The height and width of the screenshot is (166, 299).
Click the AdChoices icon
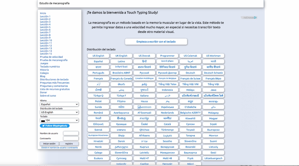[x=255, y=17]
